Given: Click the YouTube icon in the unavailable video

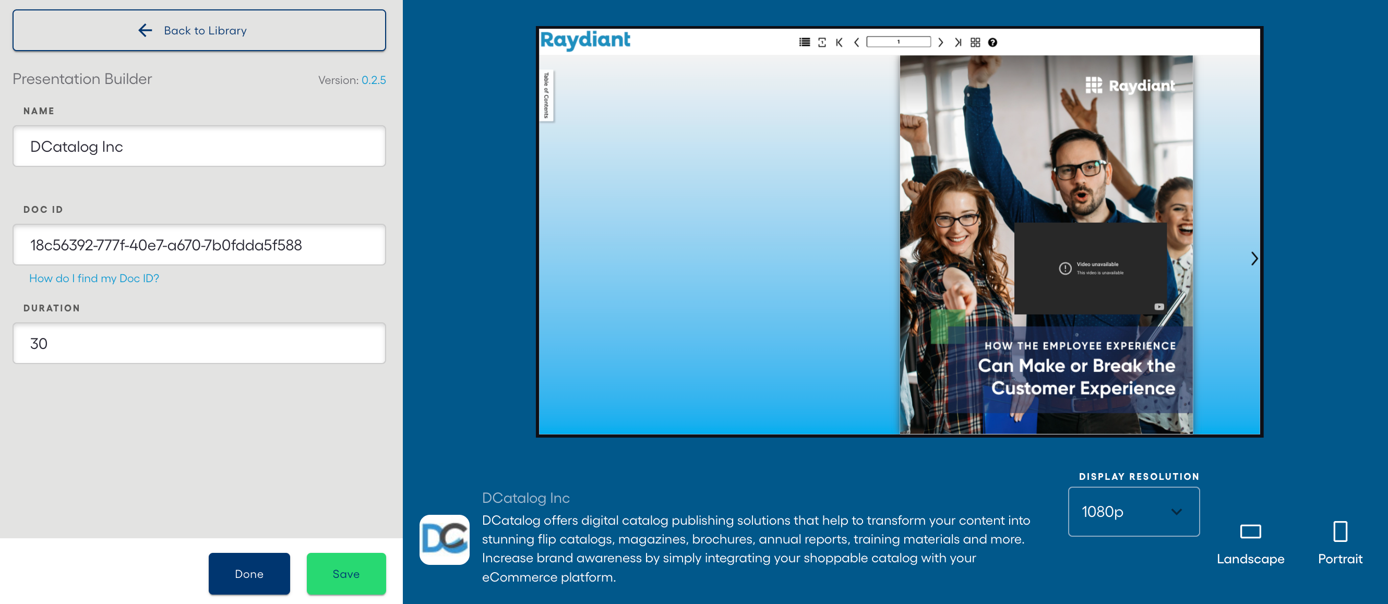Looking at the screenshot, I should pyautogui.click(x=1158, y=307).
